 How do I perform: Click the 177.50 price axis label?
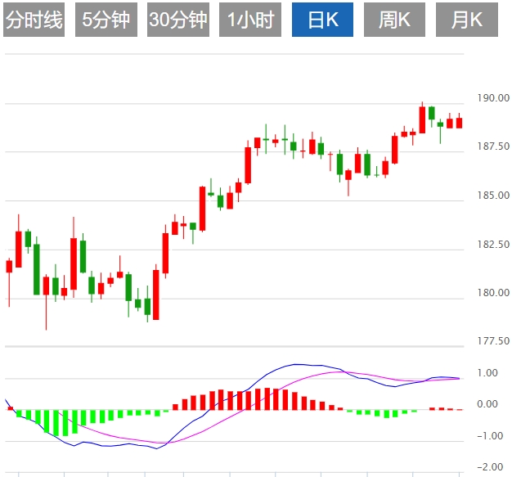pyautogui.click(x=493, y=340)
